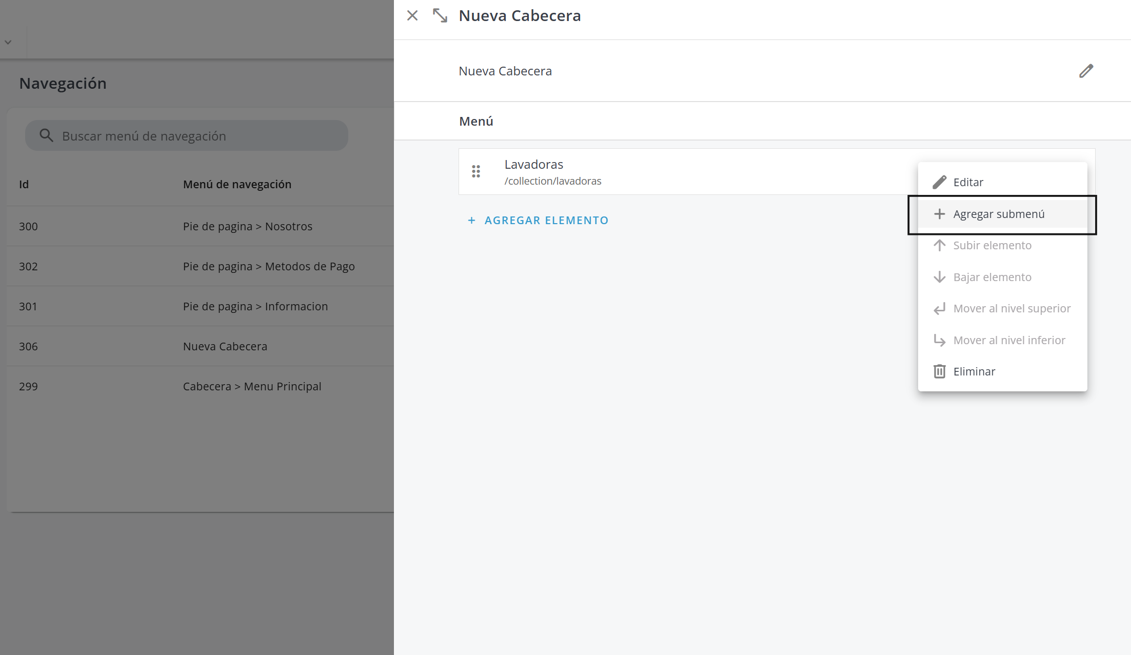This screenshot has width=1131, height=655.
Task: Select Subir elemento from context menu
Action: [x=992, y=245]
